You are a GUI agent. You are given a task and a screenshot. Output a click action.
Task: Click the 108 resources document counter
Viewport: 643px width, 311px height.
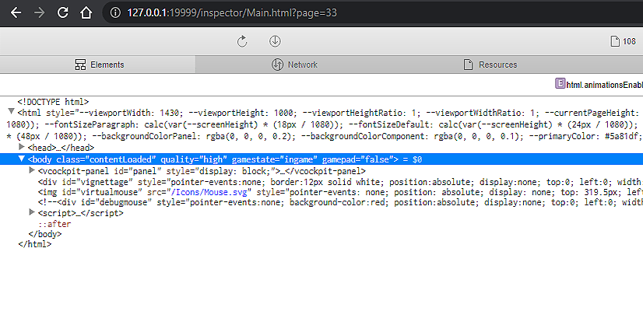point(623,42)
